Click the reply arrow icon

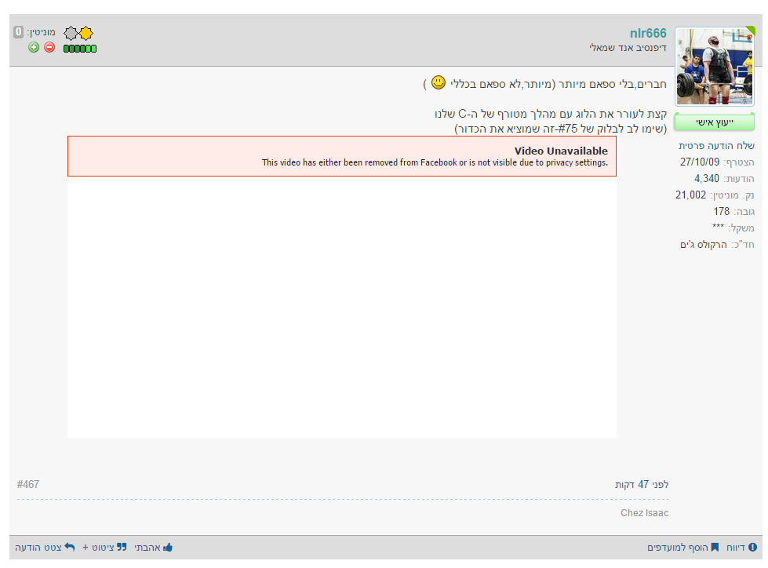70,547
